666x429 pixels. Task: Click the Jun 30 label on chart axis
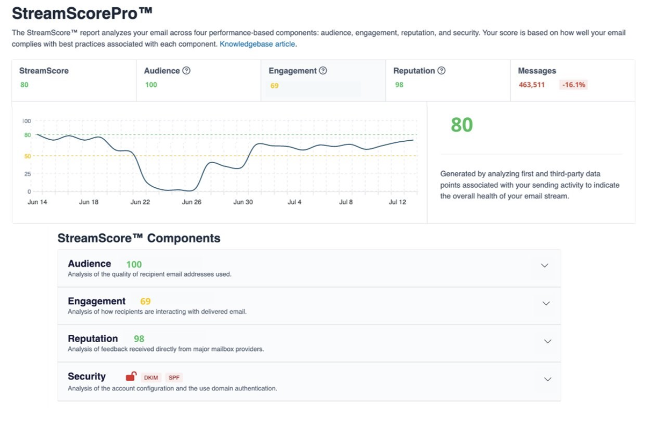pyautogui.click(x=243, y=202)
